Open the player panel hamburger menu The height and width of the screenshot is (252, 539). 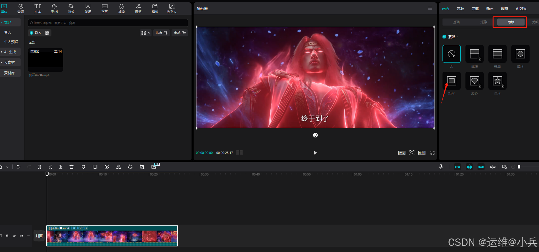click(430, 9)
